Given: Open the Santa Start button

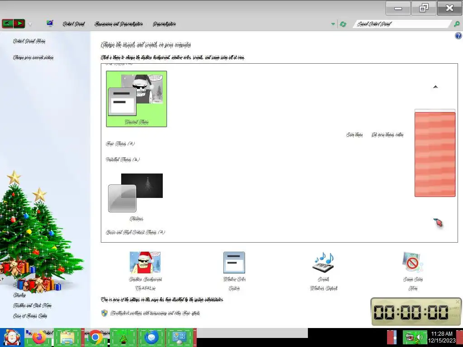Looking at the screenshot, I should click(12, 338).
